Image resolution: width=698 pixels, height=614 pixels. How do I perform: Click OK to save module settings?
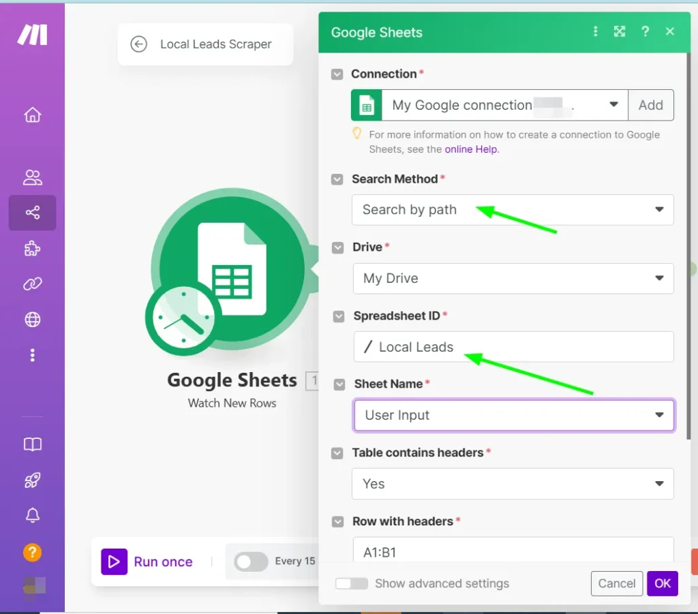(662, 583)
